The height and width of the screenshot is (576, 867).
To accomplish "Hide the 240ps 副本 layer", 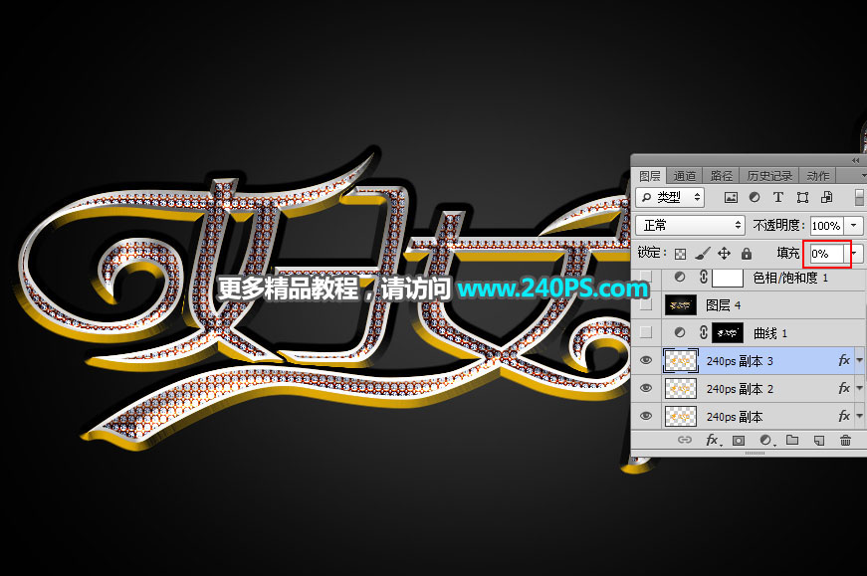I will click(646, 416).
